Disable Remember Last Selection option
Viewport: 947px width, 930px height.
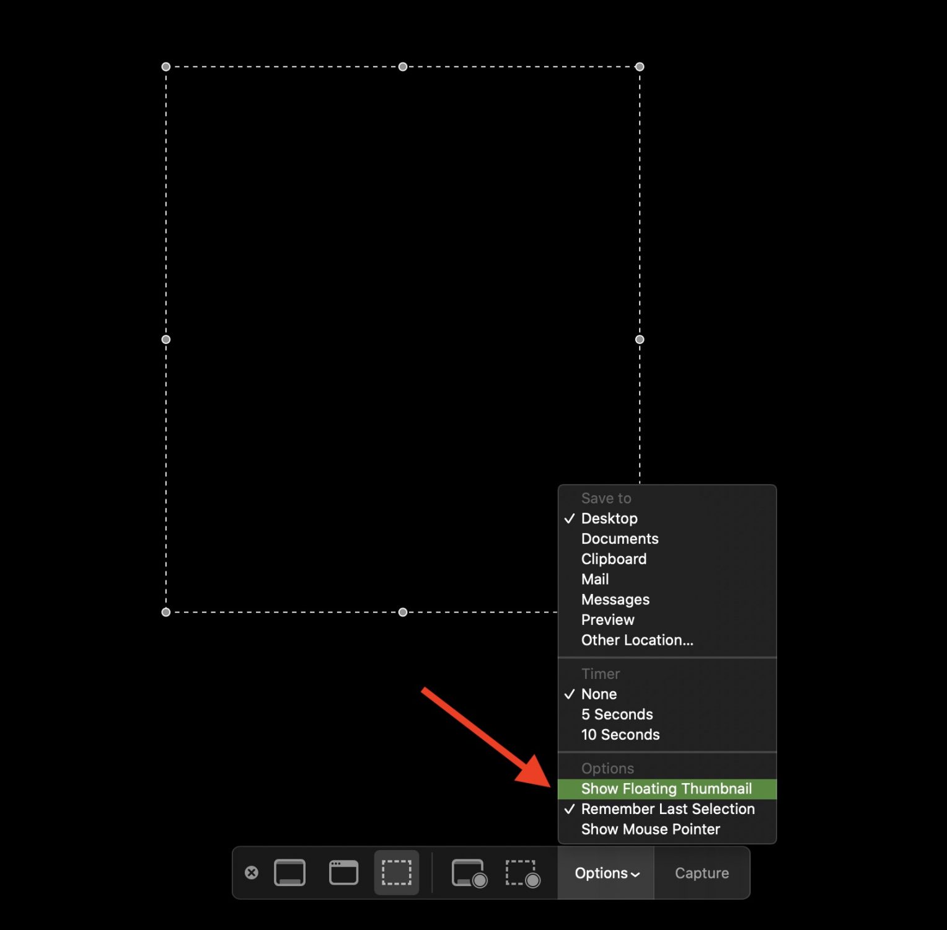coord(667,809)
